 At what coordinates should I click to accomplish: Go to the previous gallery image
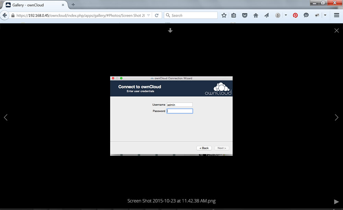[x=6, y=117]
